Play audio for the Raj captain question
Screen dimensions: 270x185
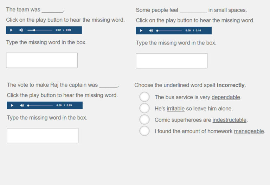click(x=12, y=105)
